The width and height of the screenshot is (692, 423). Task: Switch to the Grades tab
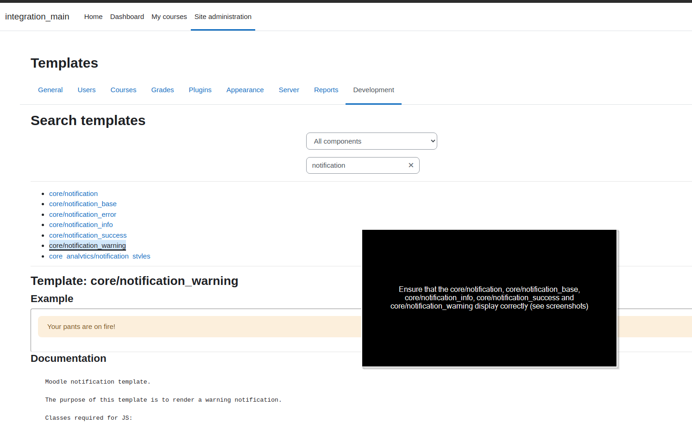point(163,90)
